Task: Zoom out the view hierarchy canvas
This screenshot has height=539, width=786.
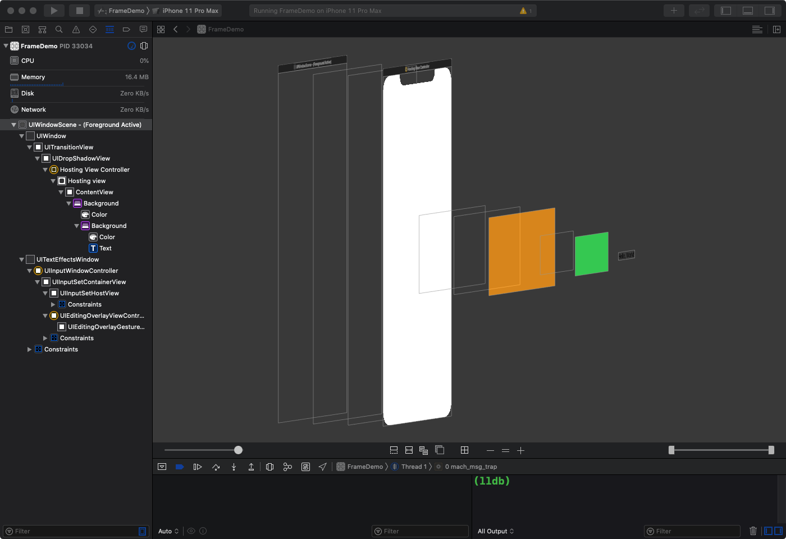Action: pyautogui.click(x=490, y=450)
